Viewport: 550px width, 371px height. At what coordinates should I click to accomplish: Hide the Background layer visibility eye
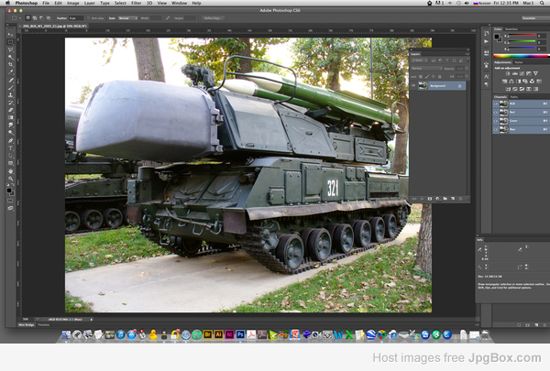[413, 85]
